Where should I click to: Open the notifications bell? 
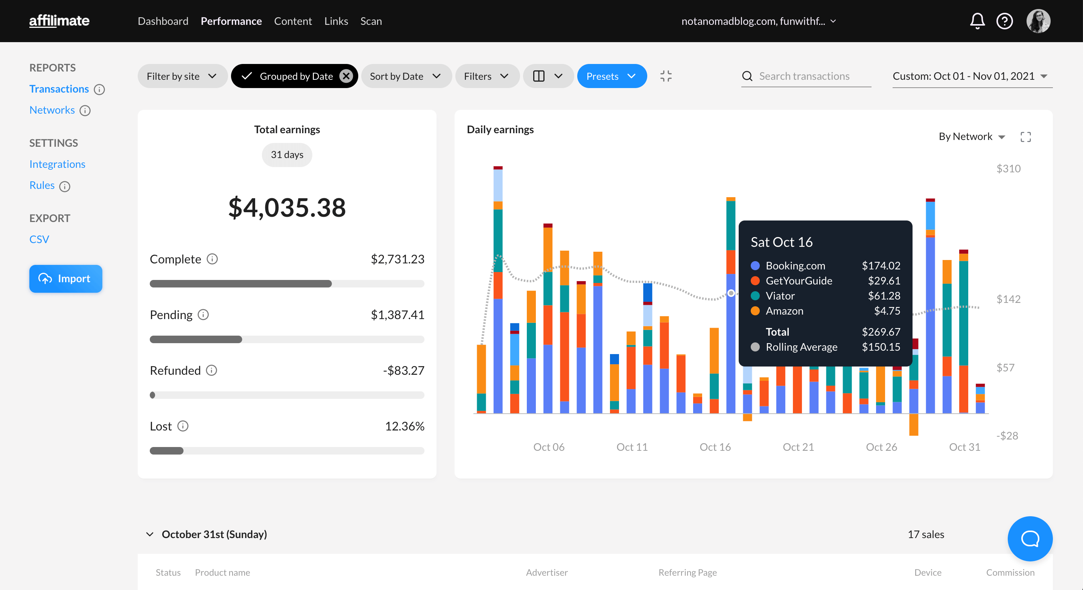click(977, 21)
